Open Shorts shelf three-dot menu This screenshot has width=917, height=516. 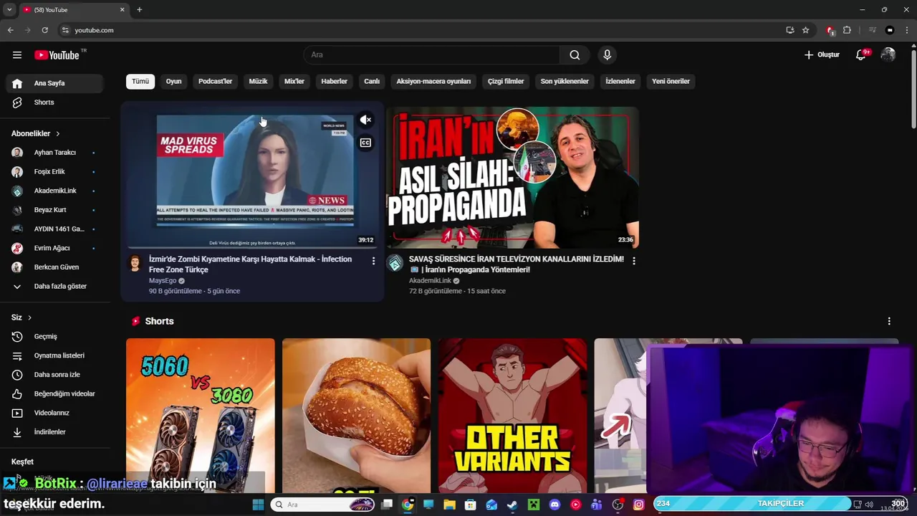pos(889,321)
